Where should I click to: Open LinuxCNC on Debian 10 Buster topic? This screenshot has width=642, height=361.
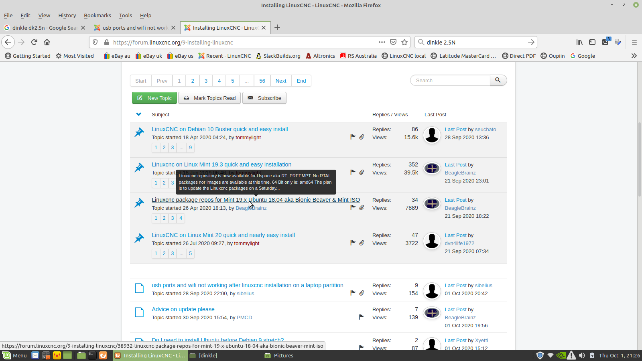click(x=220, y=129)
